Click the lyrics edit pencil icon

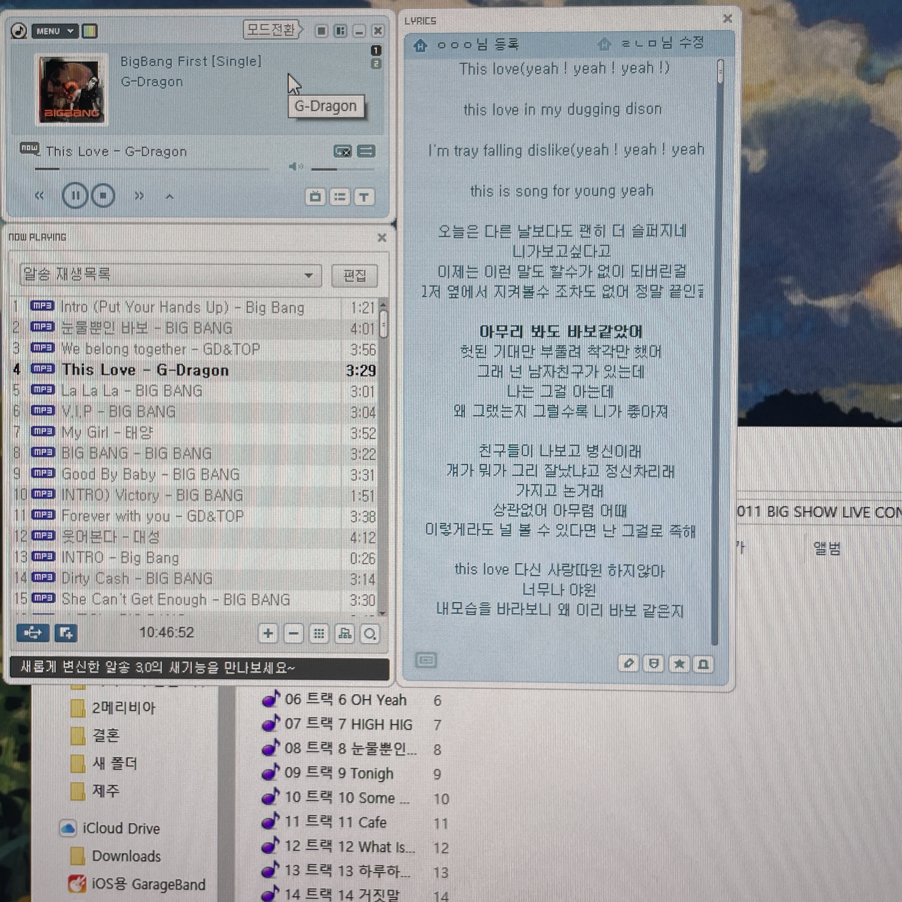click(x=628, y=664)
